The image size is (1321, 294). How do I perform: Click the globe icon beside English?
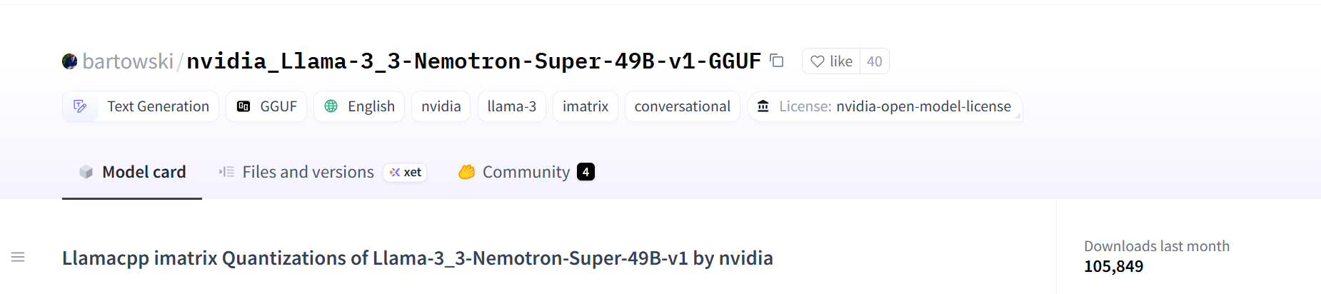pyautogui.click(x=331, y=106)
